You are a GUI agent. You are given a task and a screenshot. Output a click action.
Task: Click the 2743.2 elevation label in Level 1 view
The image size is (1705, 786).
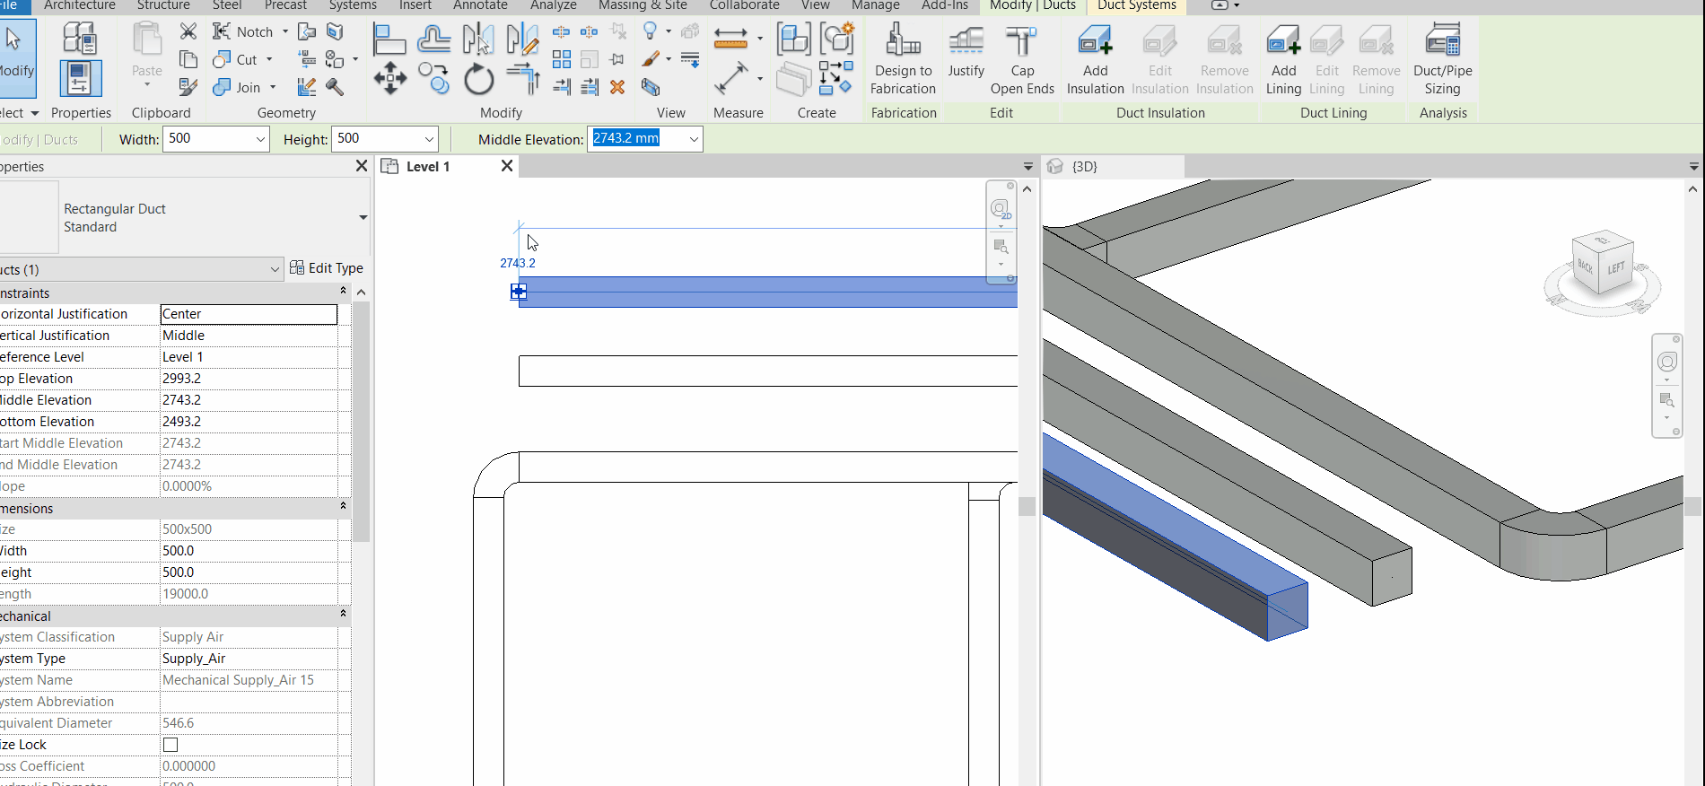click(x=518, y=263)
